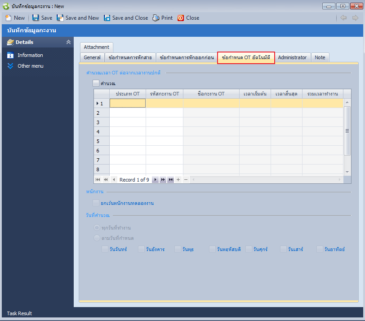Open Other menu in the sidebar
Viewport: 365px width, 321px height.
pos(31,66)
